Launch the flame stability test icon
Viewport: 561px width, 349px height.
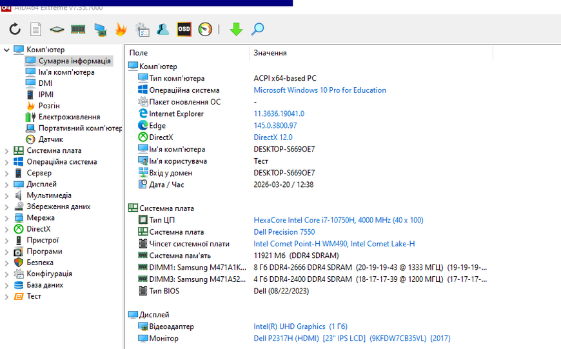(121, 29)
